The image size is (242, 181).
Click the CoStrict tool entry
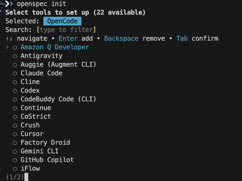pos(36,117)
